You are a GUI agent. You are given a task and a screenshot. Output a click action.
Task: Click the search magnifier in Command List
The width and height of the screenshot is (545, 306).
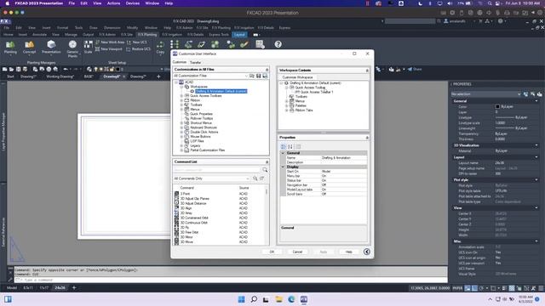click(x=265, y=170)
